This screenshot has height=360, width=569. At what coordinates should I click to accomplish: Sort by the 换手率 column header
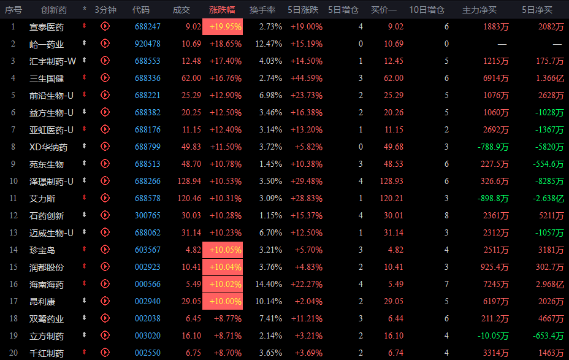point(262,10)
